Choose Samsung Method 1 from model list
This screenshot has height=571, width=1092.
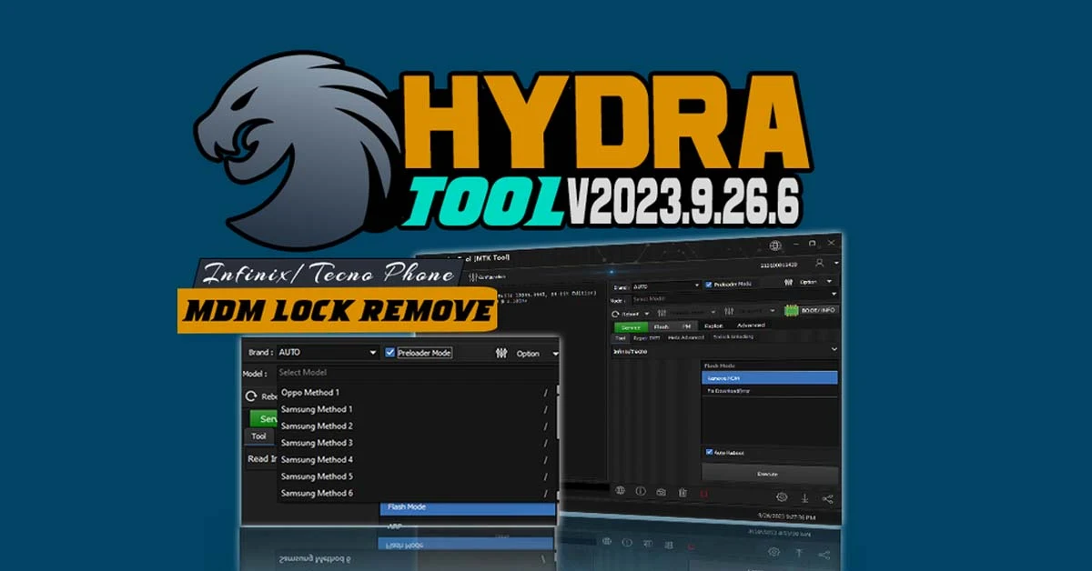[414, 409]
